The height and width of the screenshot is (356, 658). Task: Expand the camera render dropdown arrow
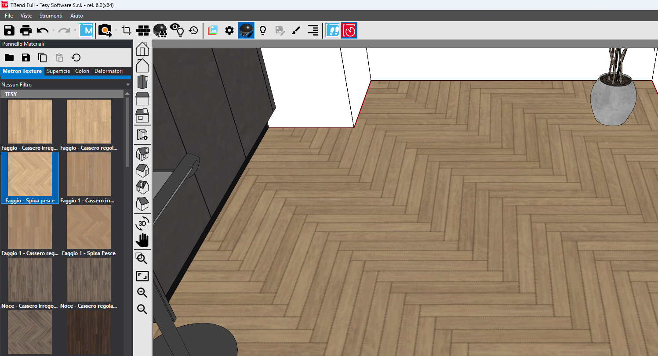click(x=116, y=30)
